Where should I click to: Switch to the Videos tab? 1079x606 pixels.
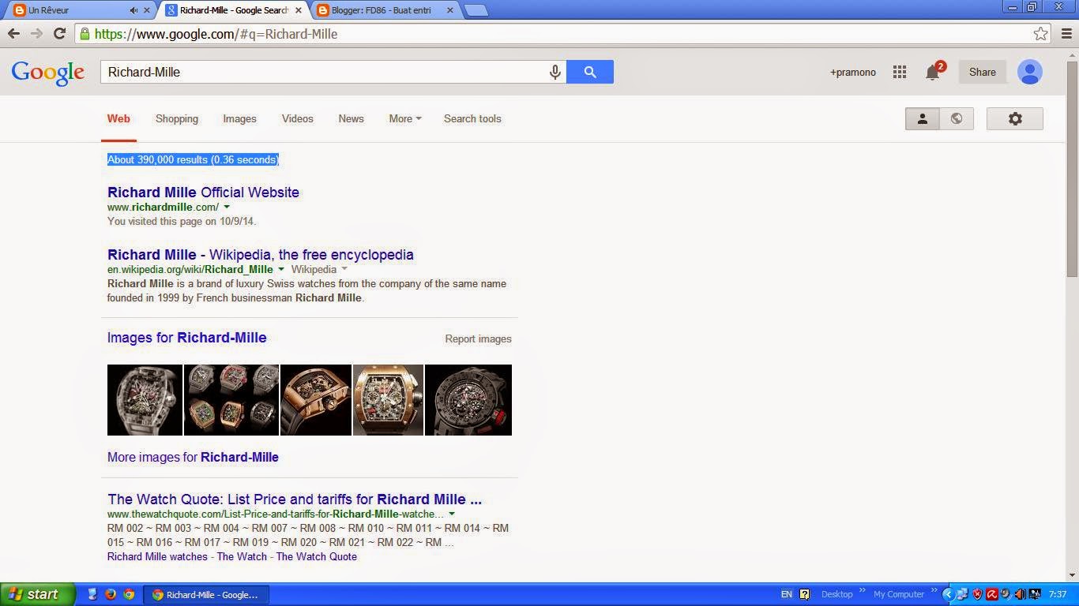298,118
